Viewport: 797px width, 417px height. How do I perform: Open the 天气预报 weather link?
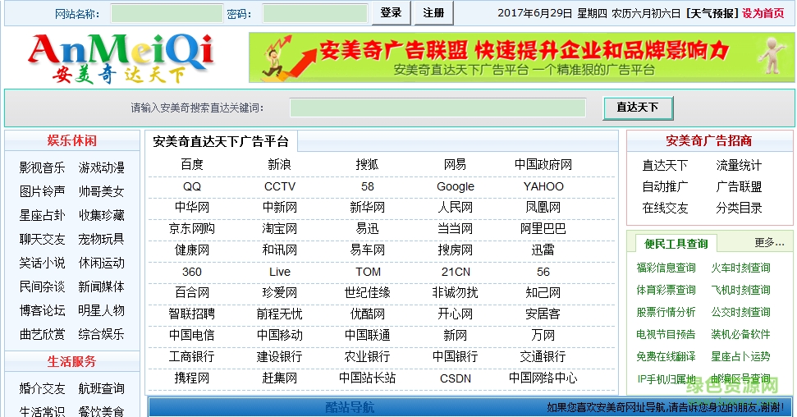(712, 13)
